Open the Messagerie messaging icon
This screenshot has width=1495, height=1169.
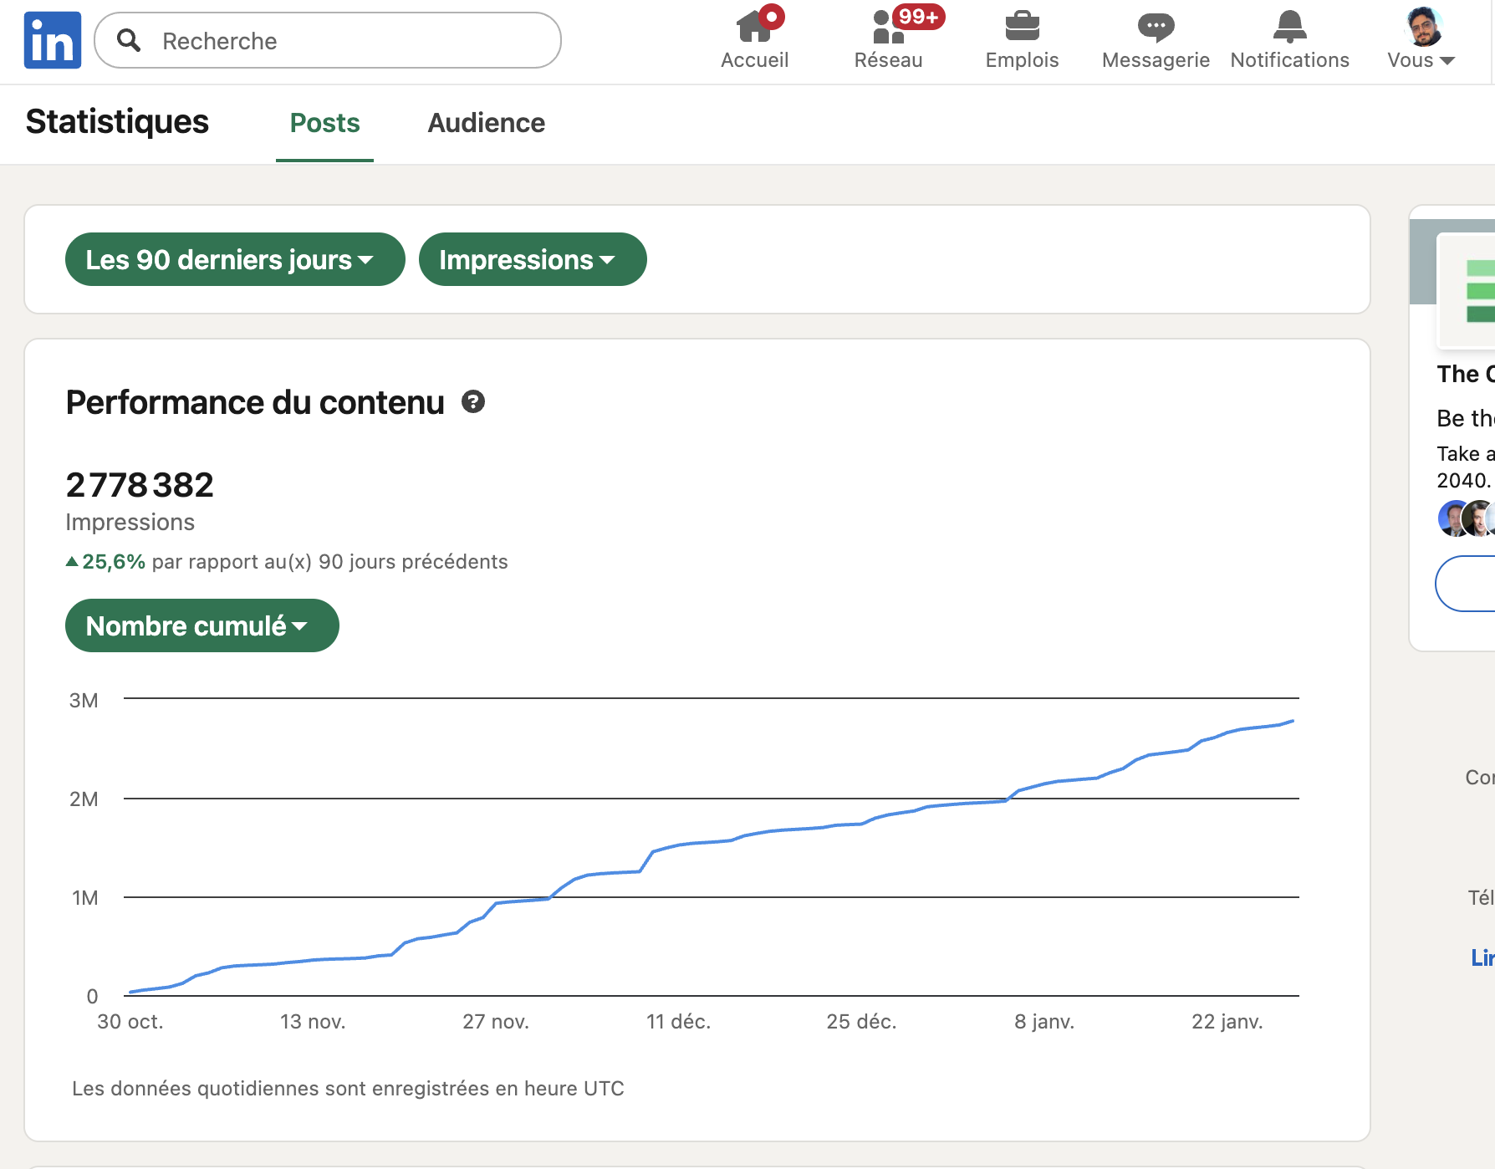[1156, 28]
